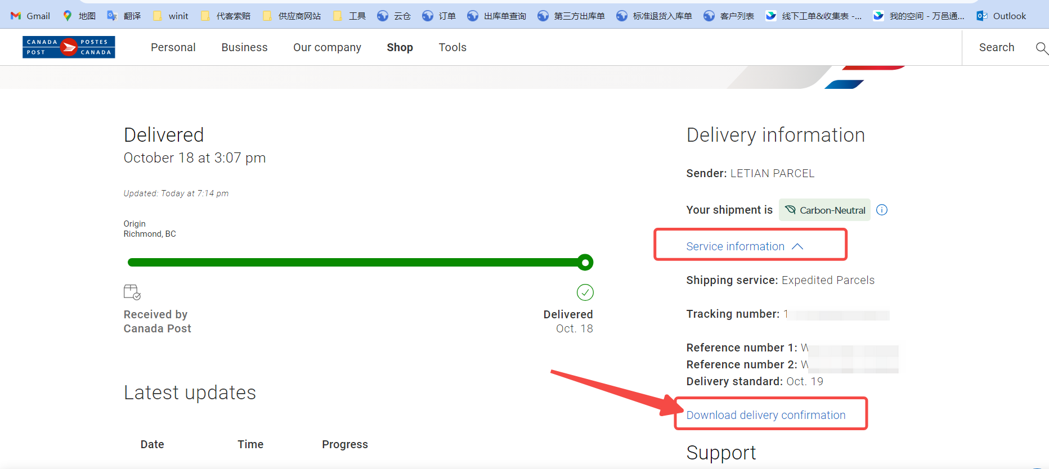Click Download delivery confirmation link

coord(766,415)
